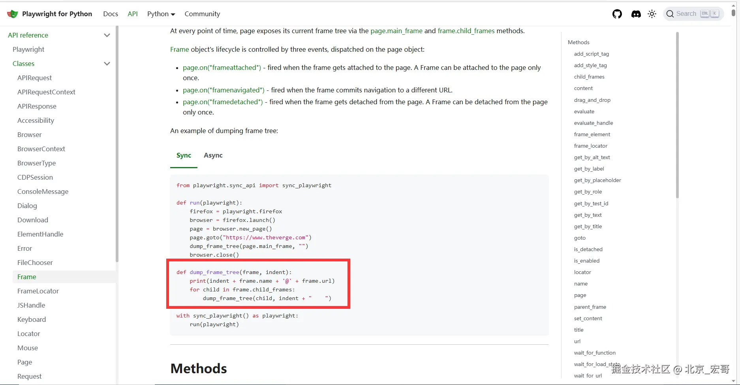Open the Discord server icon

click(636, 14)
